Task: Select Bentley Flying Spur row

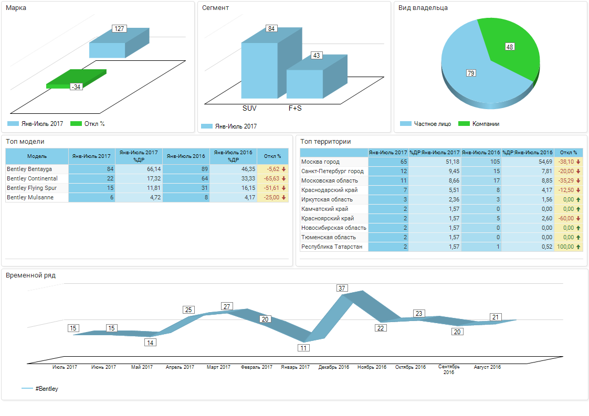Action: [147, 188]
